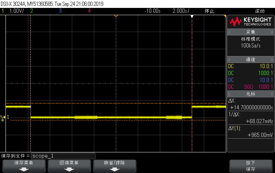Select channel 4 indicator in the top bar
Image resolution: width=275 pixels, height=173 pixels.
tap(89, 11)
